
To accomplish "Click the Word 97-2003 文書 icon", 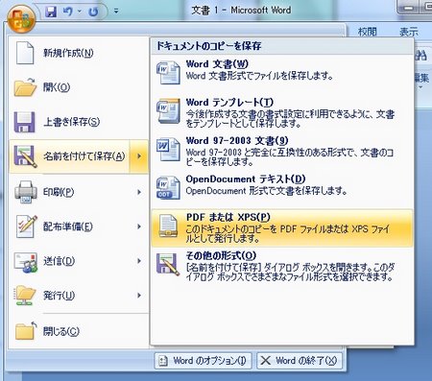I will click(168, 149).
